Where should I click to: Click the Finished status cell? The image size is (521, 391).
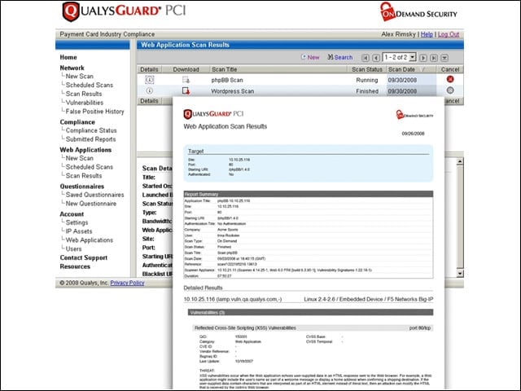coord(367,91)
